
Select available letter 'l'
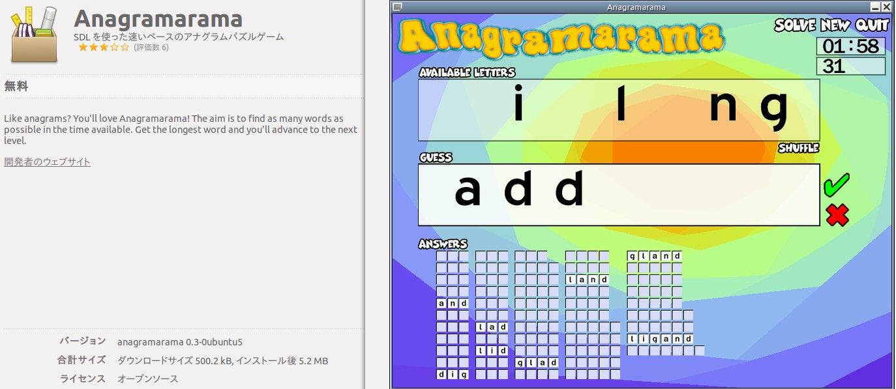pyautogui.click(x=621, y=104)
